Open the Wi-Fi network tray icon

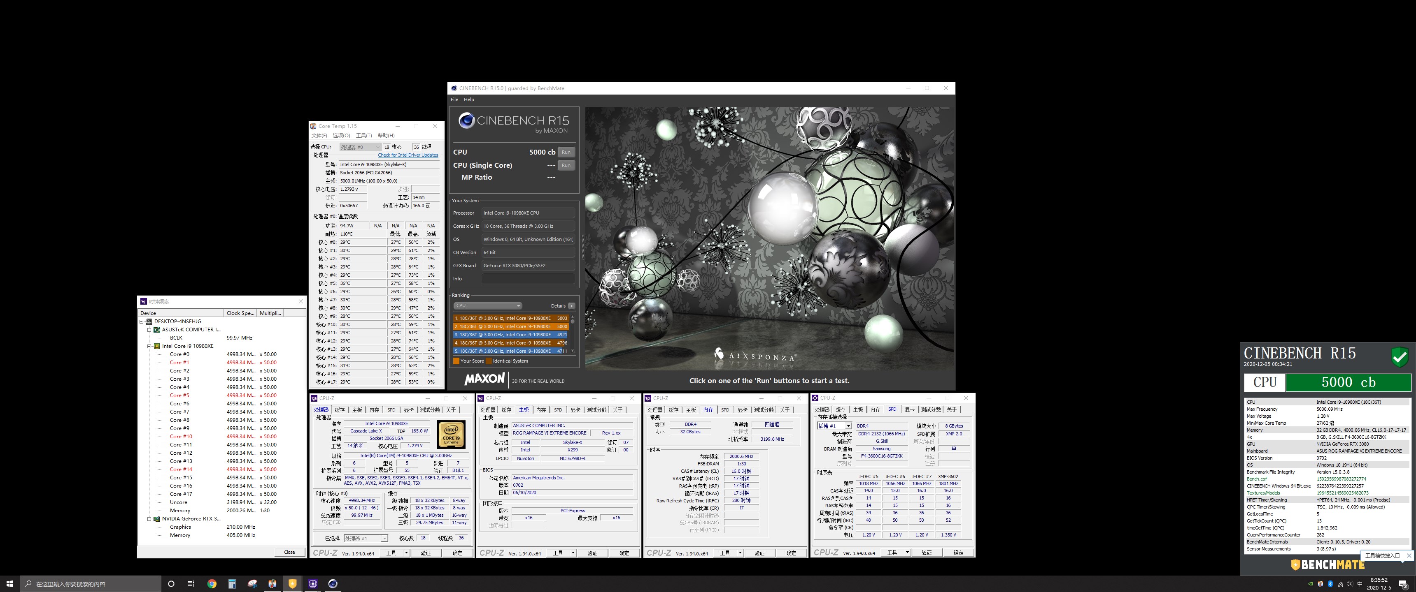[x=1340, y=584]
